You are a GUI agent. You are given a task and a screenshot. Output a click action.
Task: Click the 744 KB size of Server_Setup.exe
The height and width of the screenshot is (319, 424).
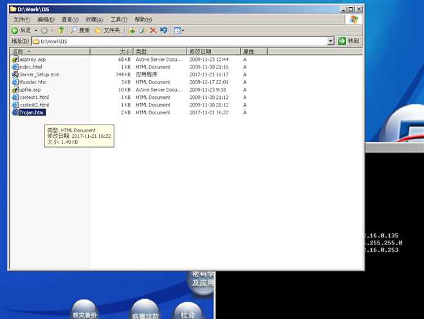click(x=123, y=74)
